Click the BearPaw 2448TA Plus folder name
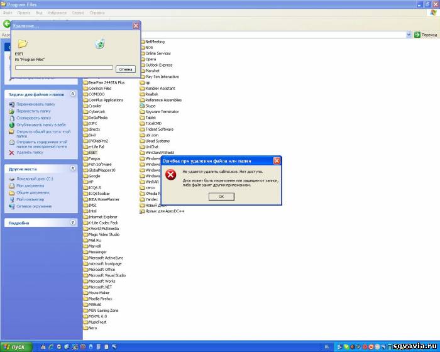Viewport: 440px width, 352px height. coord(106,82)
